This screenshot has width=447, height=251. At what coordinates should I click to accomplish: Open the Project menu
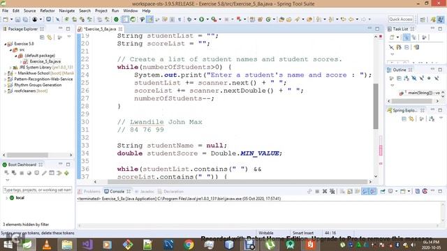tap(101, 10)
